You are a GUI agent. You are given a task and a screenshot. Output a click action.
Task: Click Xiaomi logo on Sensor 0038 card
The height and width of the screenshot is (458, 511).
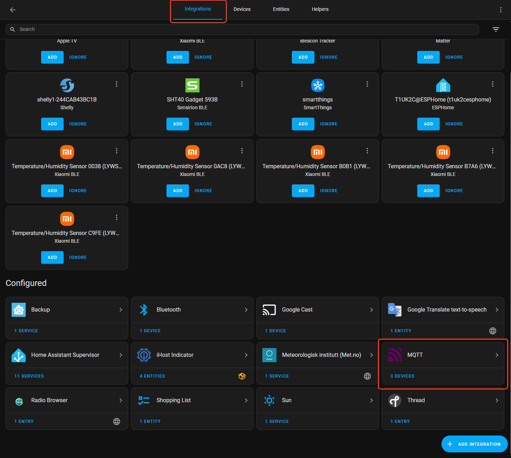point(67,152)
